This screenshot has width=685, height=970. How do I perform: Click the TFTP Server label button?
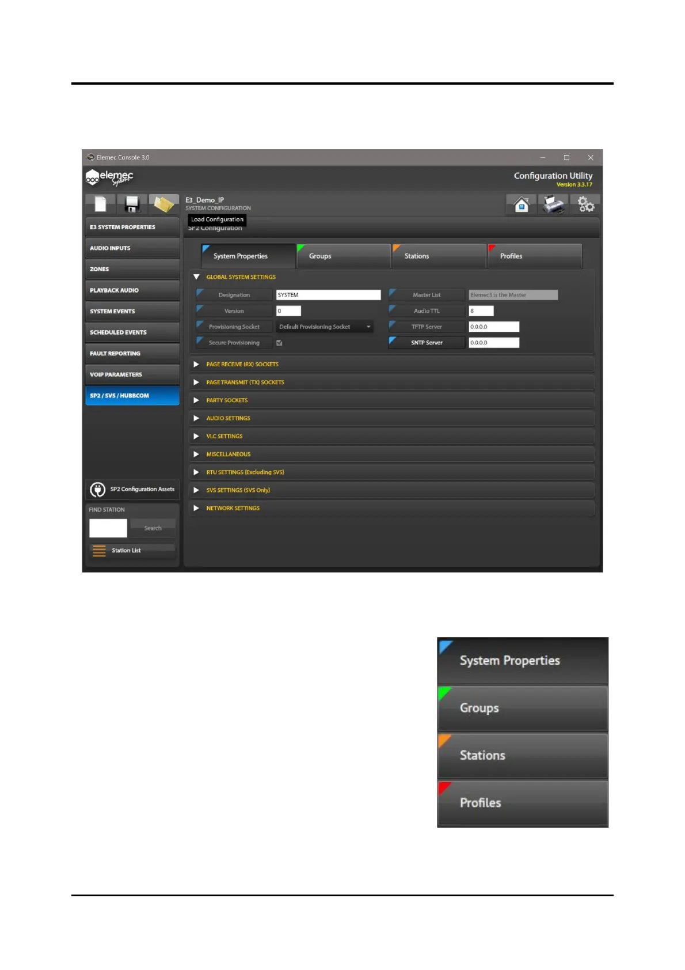tap(427, 327)
